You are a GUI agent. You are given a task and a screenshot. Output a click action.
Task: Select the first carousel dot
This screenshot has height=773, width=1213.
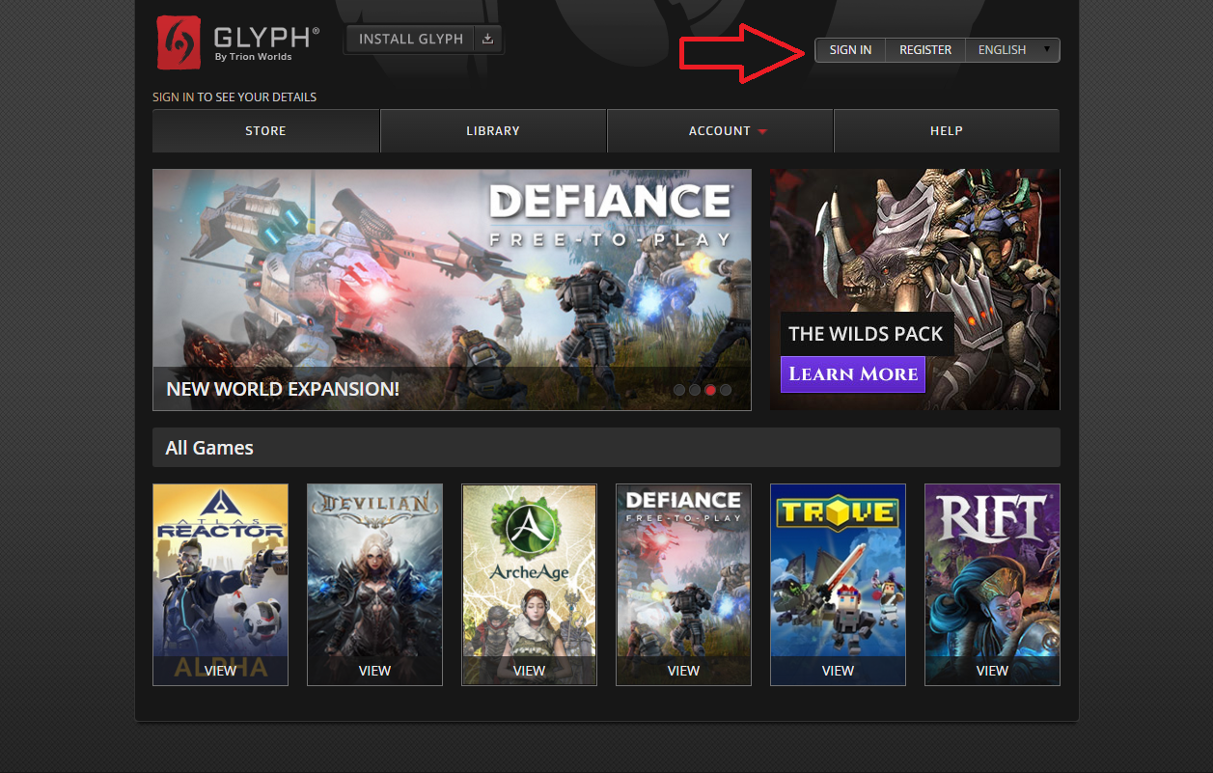(x=679, y=390)
